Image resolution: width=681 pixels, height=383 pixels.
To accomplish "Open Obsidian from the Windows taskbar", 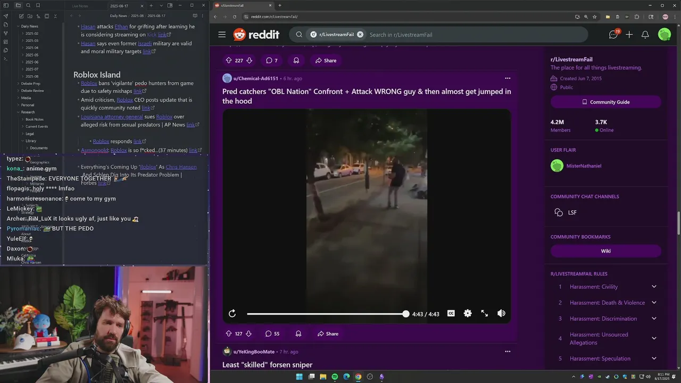I will [381, 377].
